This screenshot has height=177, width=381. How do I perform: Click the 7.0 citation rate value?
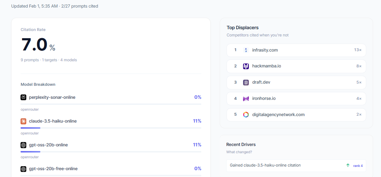tap(34, 45)
